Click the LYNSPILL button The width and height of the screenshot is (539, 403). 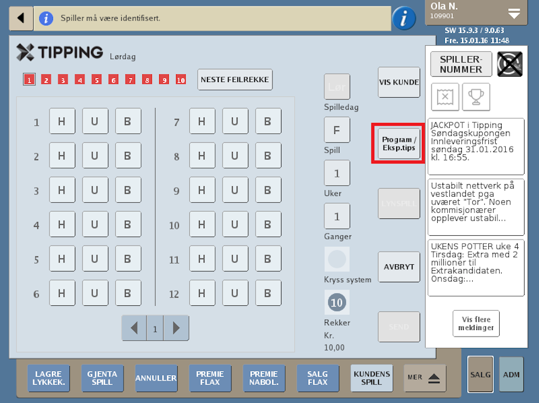click(399, 203)
